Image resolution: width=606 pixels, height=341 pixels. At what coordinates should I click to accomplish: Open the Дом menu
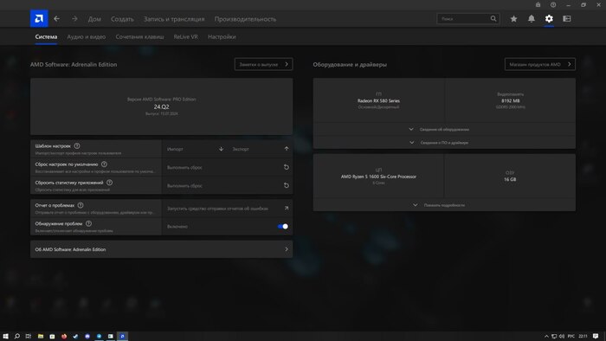94,19
